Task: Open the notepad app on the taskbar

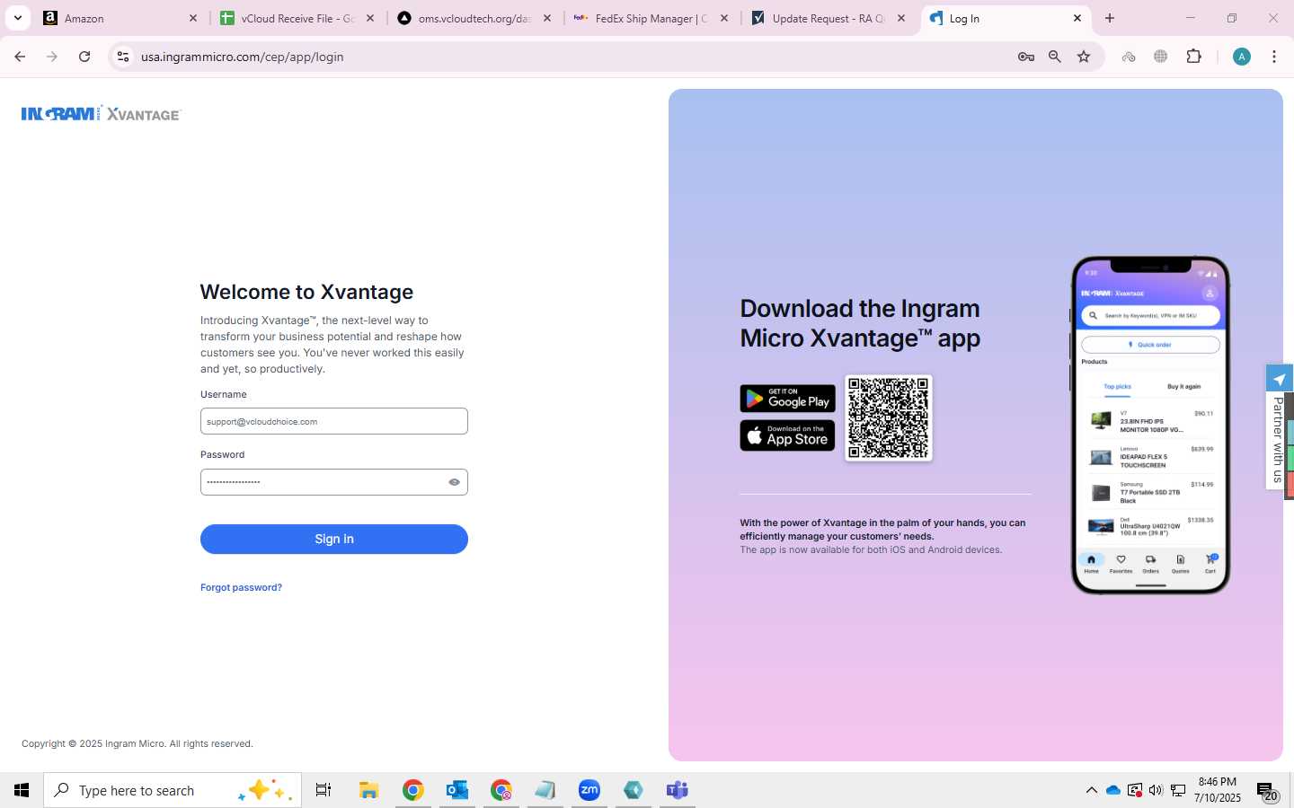Action: pos(545,790)
